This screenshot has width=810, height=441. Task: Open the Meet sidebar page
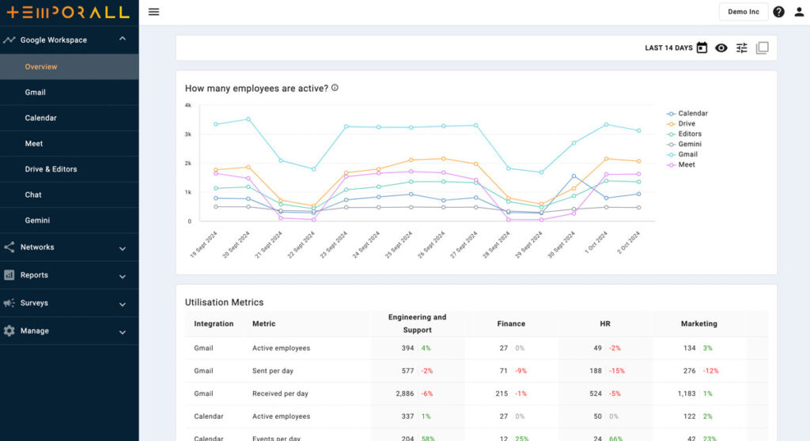(x=70, y=144)
